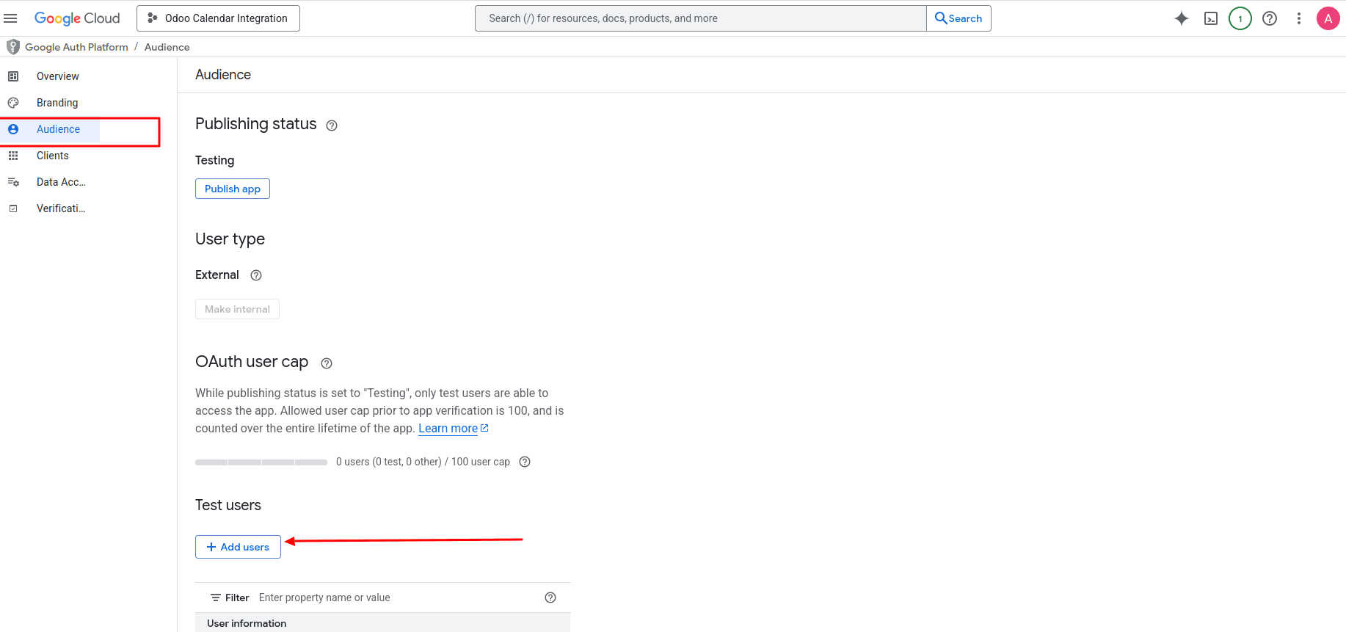The image size is (1346, 632).
Task: Open the Verification sidebar item
Action: point(61,208)
